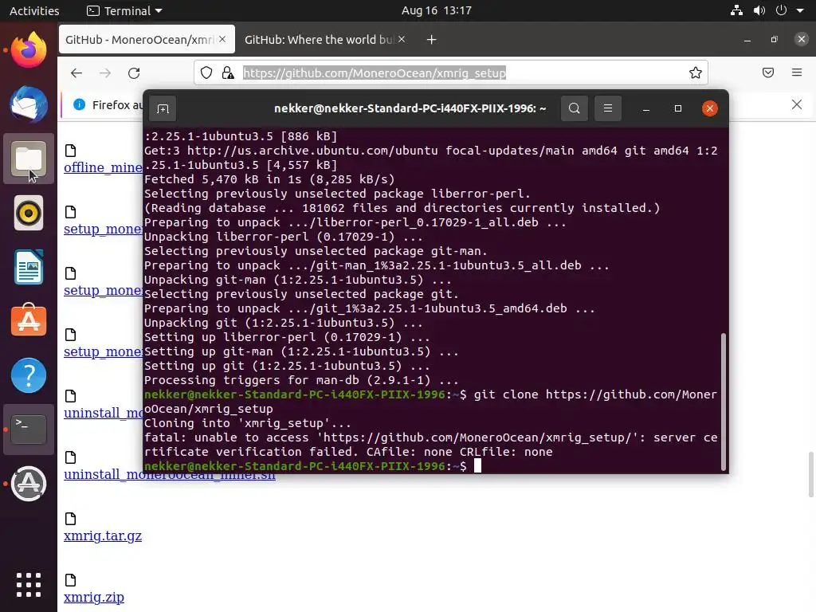816x612 pixels.
Task: Click the Terminal window scrollbar
Action: [723, 402]
